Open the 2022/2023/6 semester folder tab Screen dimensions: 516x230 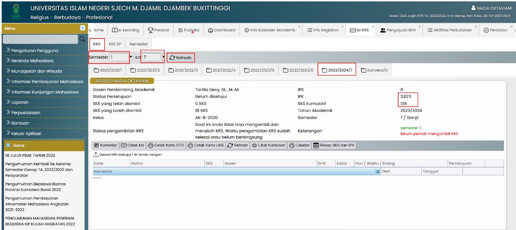298,70
